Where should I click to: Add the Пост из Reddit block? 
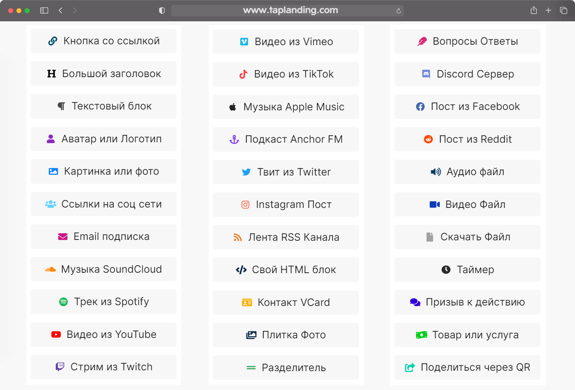pos(467,139)
